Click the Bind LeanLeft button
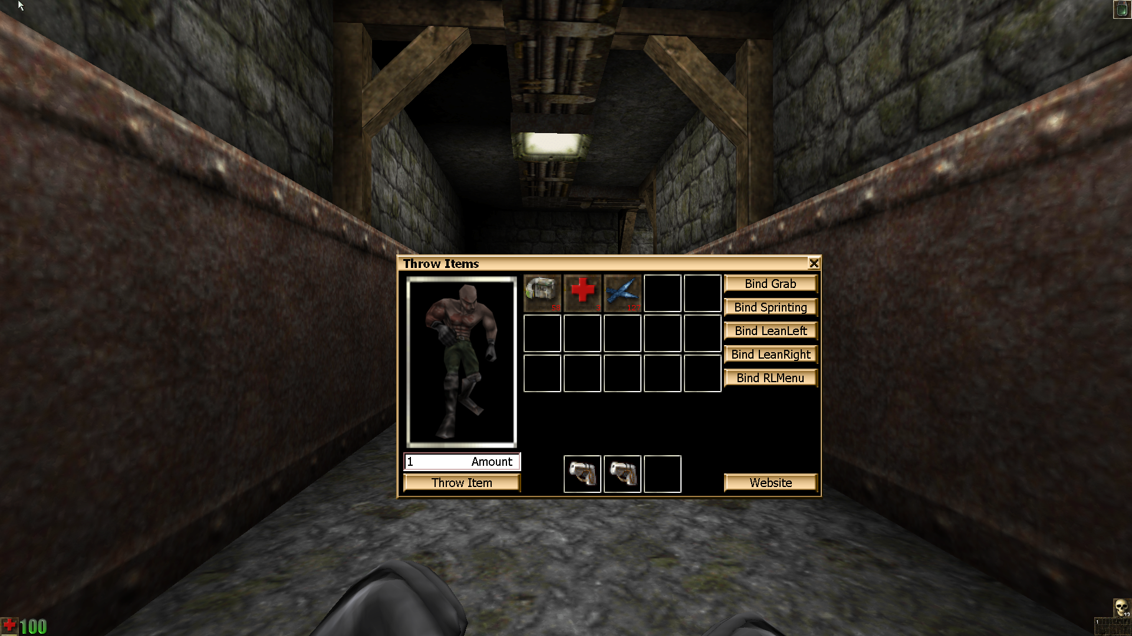 (771, 330)
